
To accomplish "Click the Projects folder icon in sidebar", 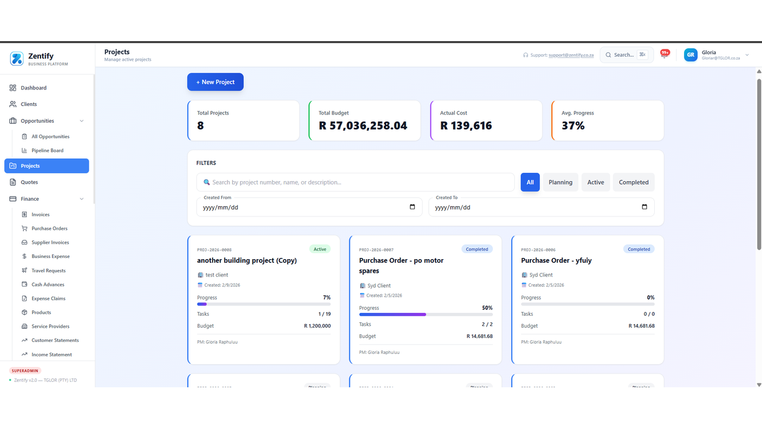I will tap(13, 166).
